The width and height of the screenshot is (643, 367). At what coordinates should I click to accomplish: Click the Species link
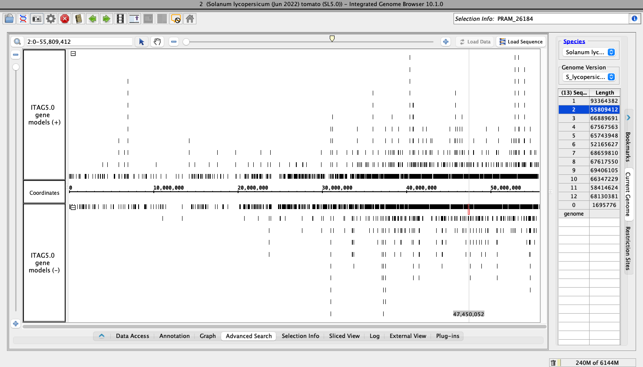574,41
